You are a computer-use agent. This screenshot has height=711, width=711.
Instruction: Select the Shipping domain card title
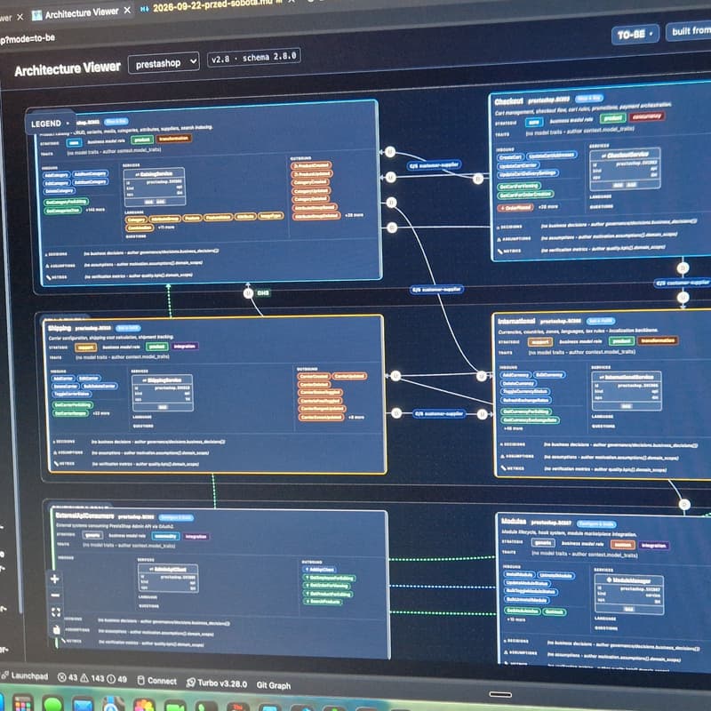coord(60,328)
